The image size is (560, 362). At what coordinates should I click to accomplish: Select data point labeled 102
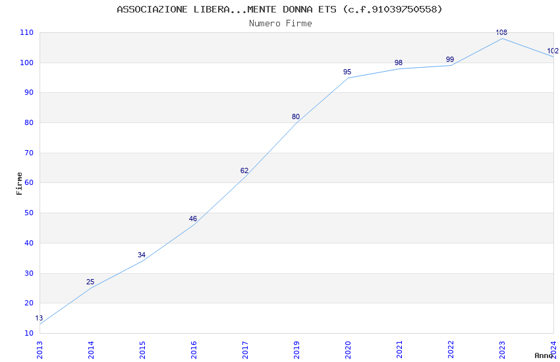[553, 51]
